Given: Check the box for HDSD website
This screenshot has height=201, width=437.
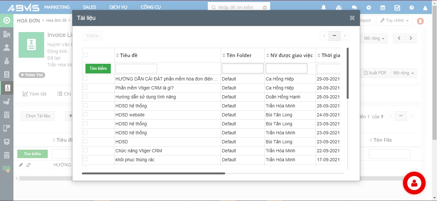Looking at the screenshot, I should pyautogui.click(x=85, y=114).
